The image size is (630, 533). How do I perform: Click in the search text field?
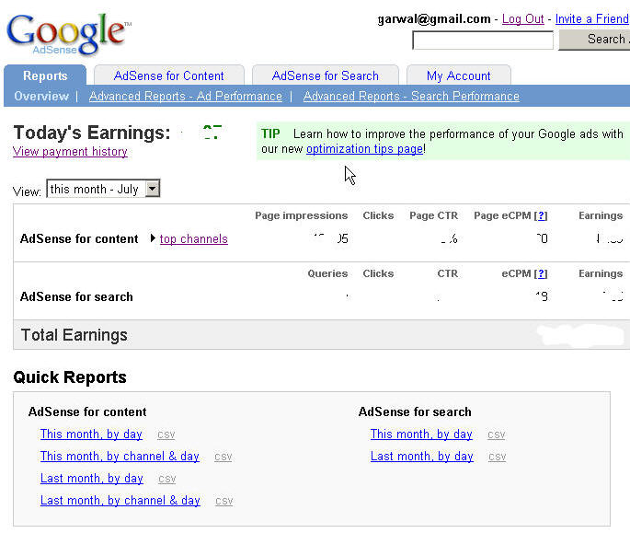(x=482, y=41)
